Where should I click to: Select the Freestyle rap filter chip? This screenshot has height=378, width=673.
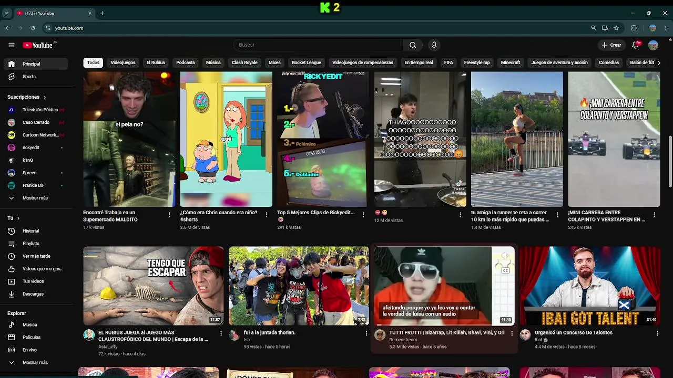tap(477, 62)
